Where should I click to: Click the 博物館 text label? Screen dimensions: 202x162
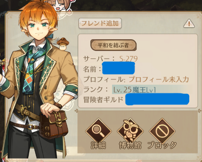[x=130, y=145]
